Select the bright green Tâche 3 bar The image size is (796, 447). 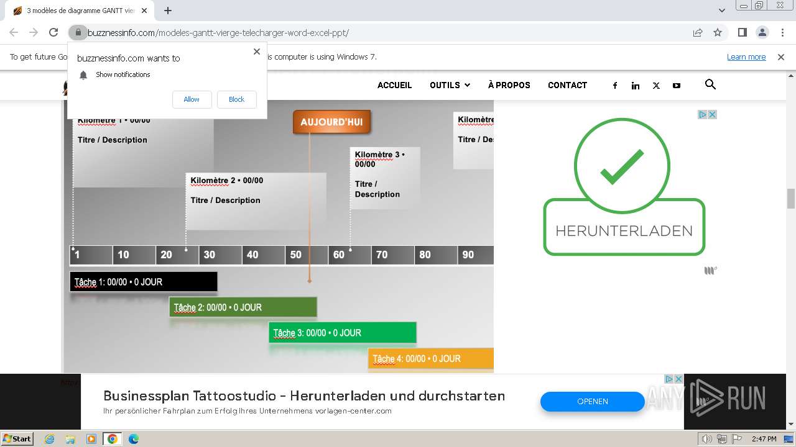[x=343, y=333]
